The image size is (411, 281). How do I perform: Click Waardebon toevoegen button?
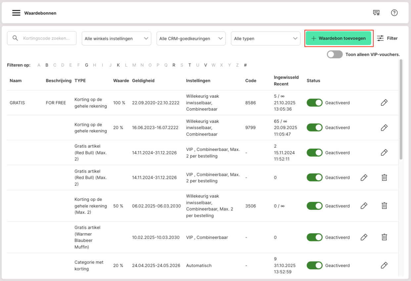pos(339,38)
